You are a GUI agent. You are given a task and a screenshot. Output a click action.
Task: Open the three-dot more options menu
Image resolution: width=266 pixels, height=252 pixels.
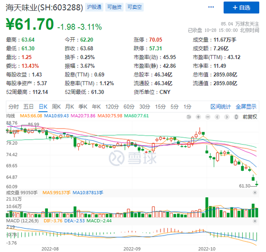[x=211, y=7]
